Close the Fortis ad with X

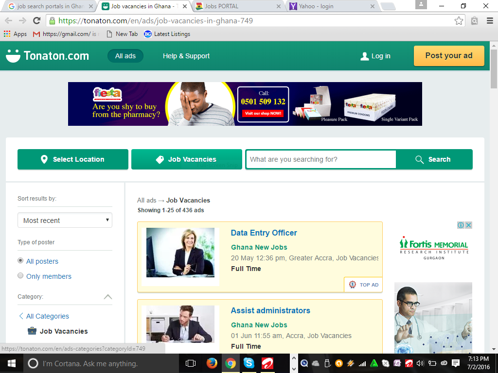click(469, 225)
